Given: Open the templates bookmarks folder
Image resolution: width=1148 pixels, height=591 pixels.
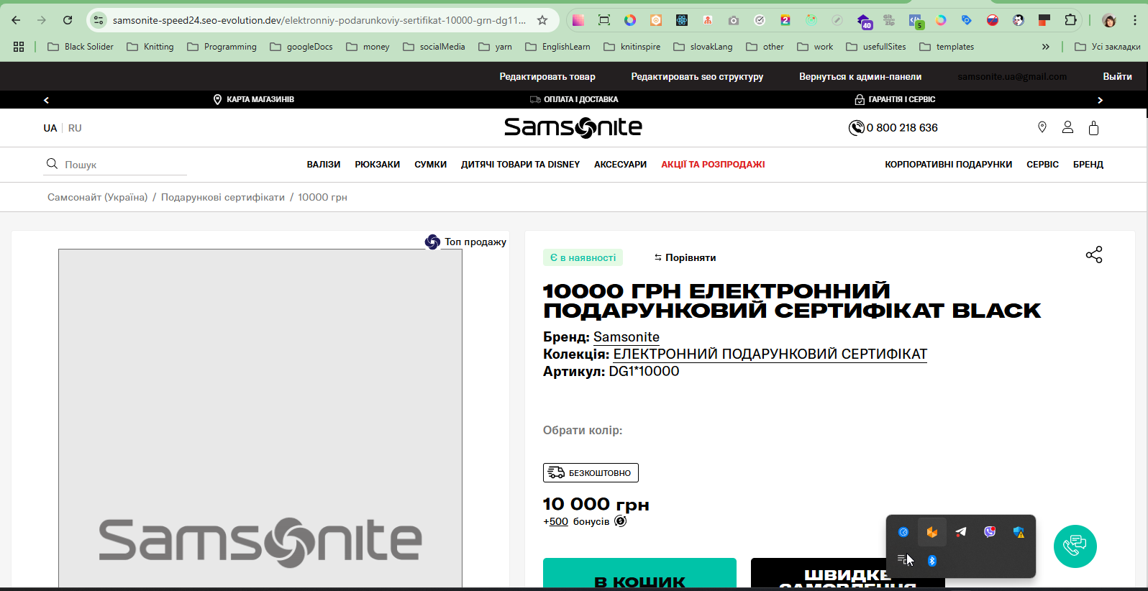Looking at the screenshot, I should [947, 47].
